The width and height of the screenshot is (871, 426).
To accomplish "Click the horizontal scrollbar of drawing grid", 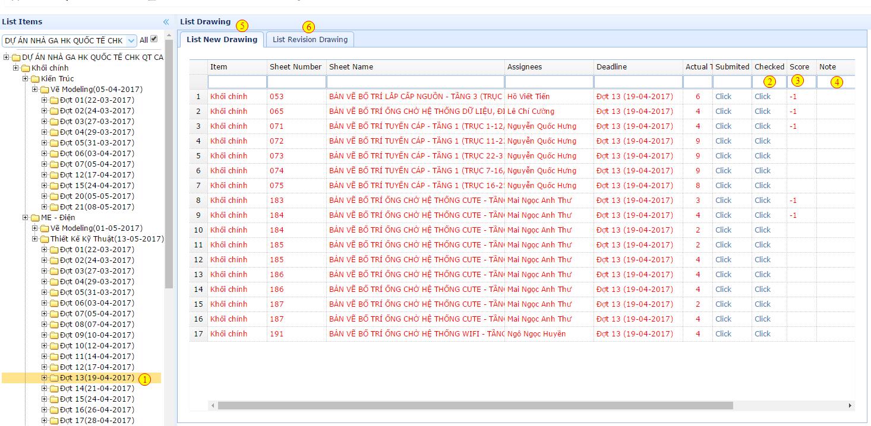I will (475, 406).
